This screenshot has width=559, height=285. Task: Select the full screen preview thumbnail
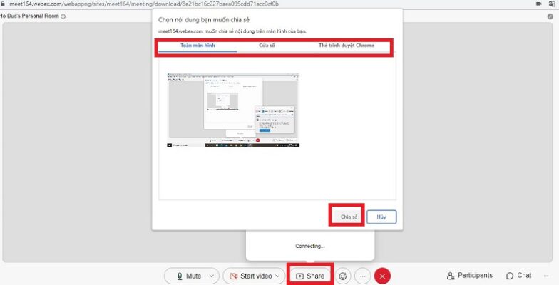pos(234,110)
